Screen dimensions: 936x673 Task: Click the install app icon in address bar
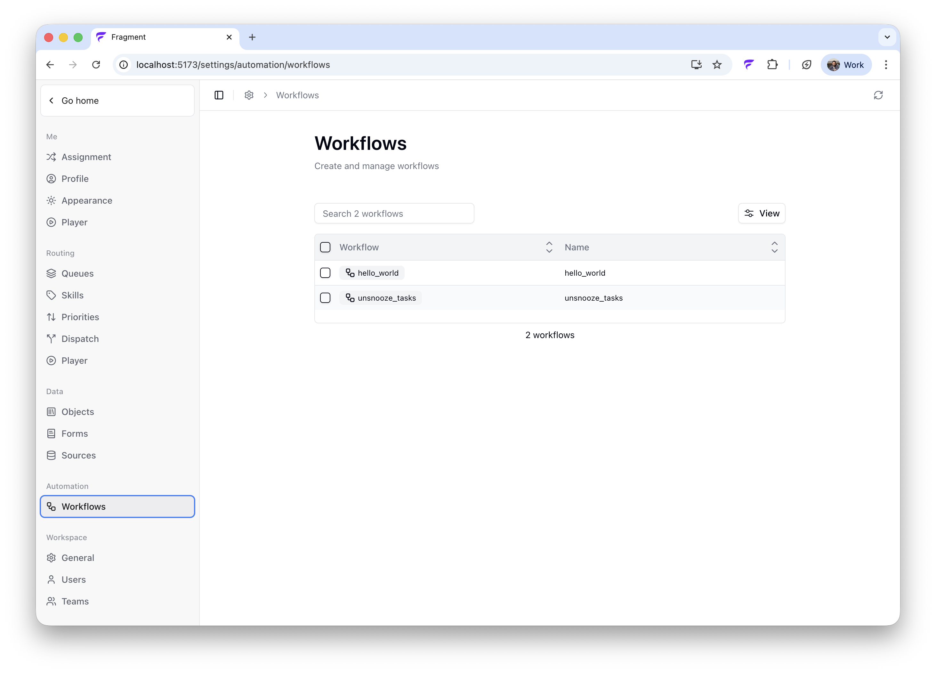[x=696, y=65]
